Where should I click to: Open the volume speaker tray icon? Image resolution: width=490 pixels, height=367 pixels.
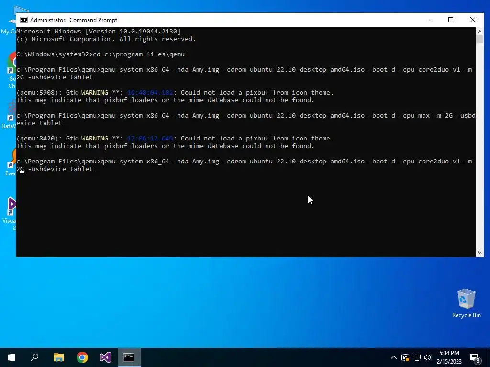(428, 357)
